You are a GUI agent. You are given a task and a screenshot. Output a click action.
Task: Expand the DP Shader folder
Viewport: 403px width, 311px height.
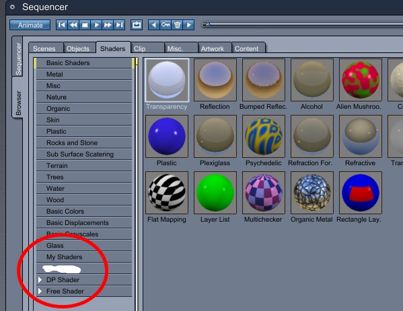coord(40,279)
